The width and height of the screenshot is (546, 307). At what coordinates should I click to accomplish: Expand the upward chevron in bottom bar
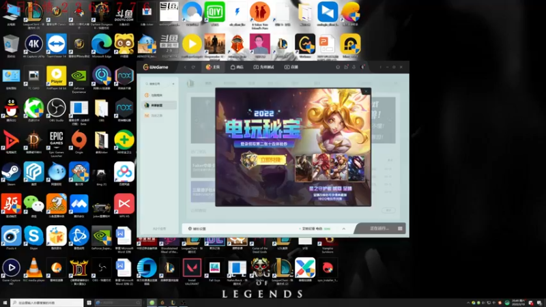coord(344,229)
